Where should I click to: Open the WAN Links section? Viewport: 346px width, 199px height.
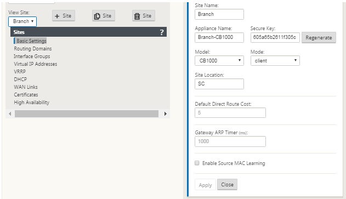[26, 87]
